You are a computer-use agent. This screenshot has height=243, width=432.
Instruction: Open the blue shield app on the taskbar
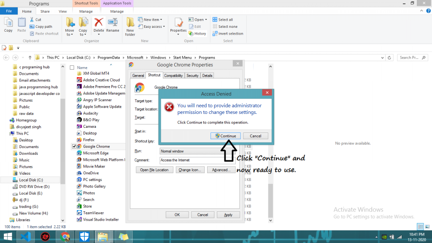click(x=84, y=237)
